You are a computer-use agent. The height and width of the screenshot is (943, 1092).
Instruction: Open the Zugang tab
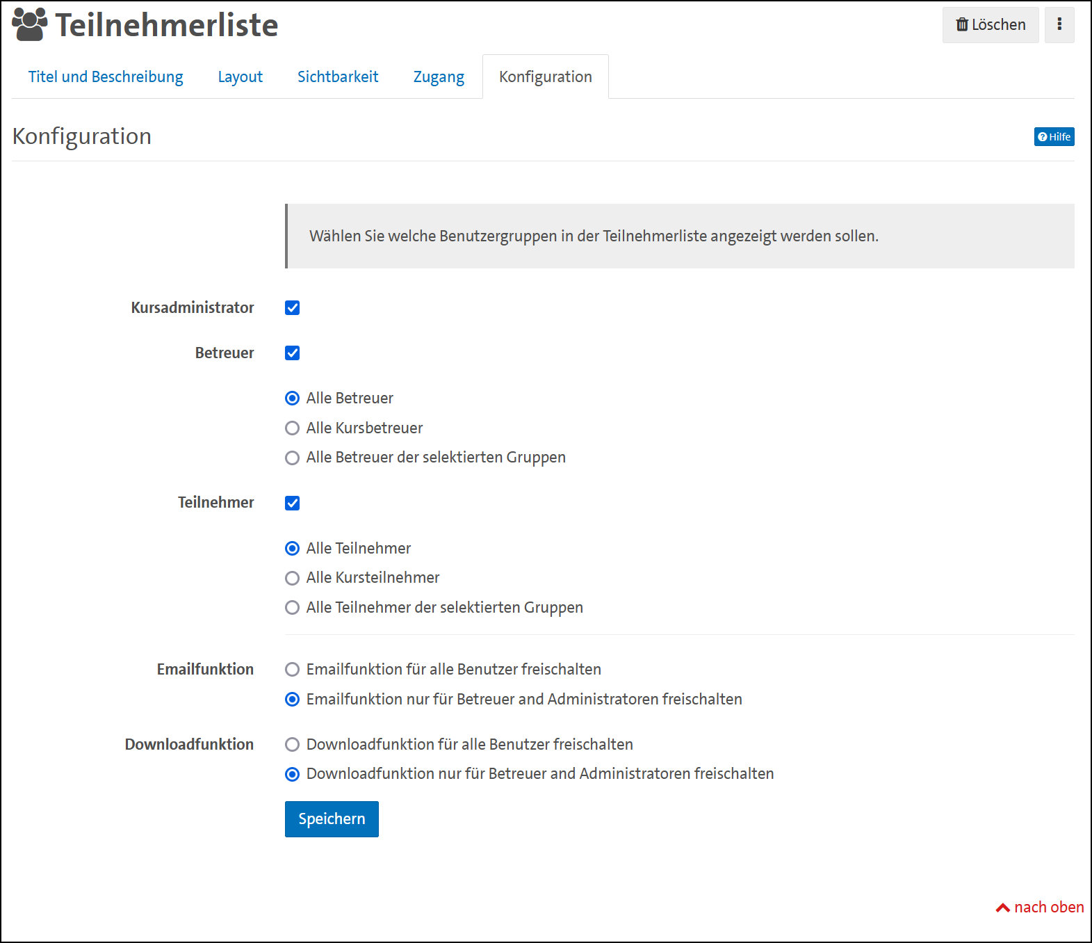click(439, 76)
